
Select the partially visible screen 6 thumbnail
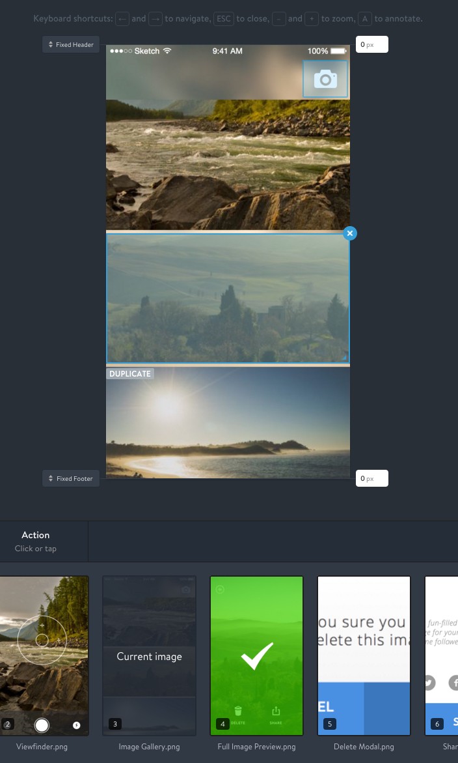pyautogui.click(x=442, y=655)
